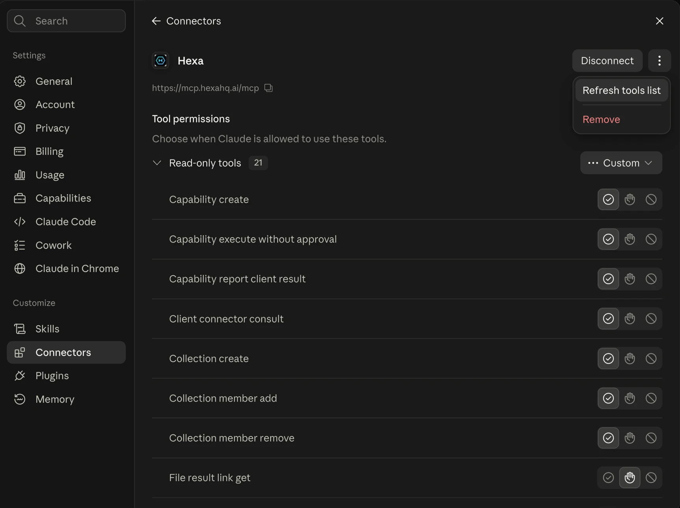The height and width of the screenshot is (508, 680).
Task: Open the Usage settings page
Action: (66, 175)
